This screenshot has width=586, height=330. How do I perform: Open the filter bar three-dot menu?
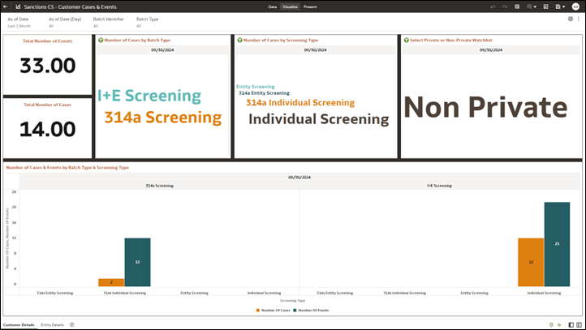pos(579,19)
